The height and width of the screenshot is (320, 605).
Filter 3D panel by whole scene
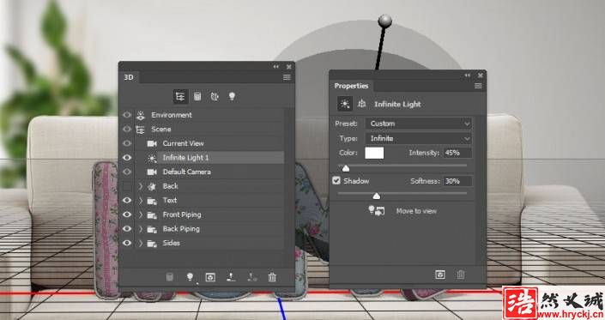180,96
